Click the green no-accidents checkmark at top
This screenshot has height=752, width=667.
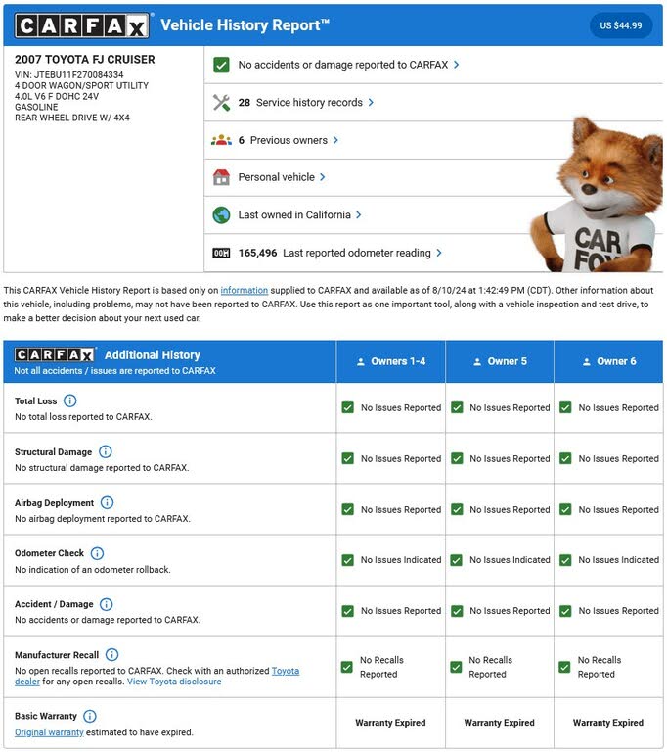coord(221,65)
